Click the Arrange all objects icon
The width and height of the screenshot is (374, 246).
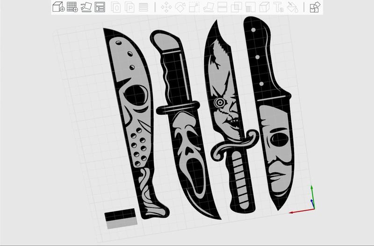tap(100, 7)
